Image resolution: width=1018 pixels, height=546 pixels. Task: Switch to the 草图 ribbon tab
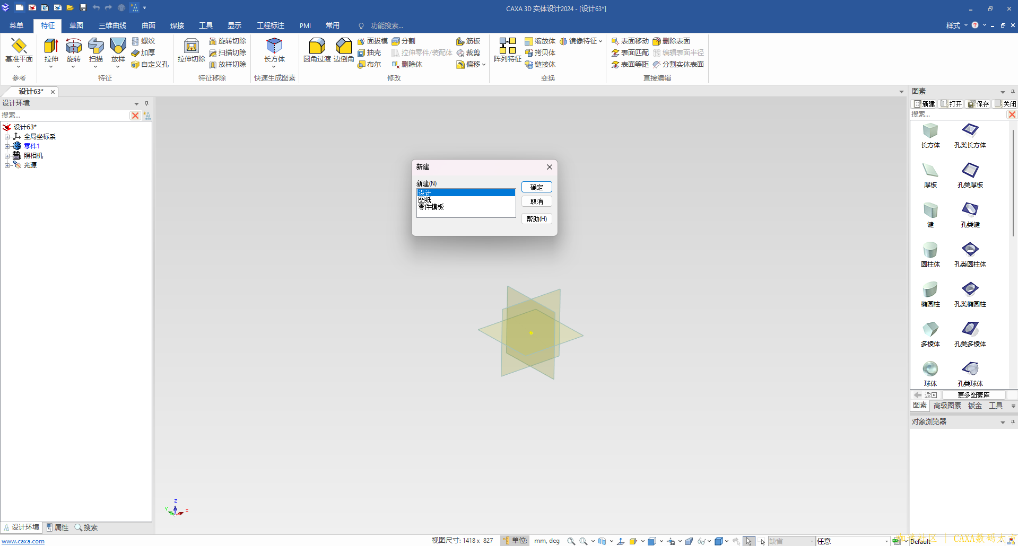click(x=76, y=25)
